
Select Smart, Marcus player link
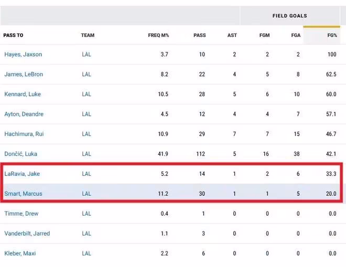click(23, 194)
